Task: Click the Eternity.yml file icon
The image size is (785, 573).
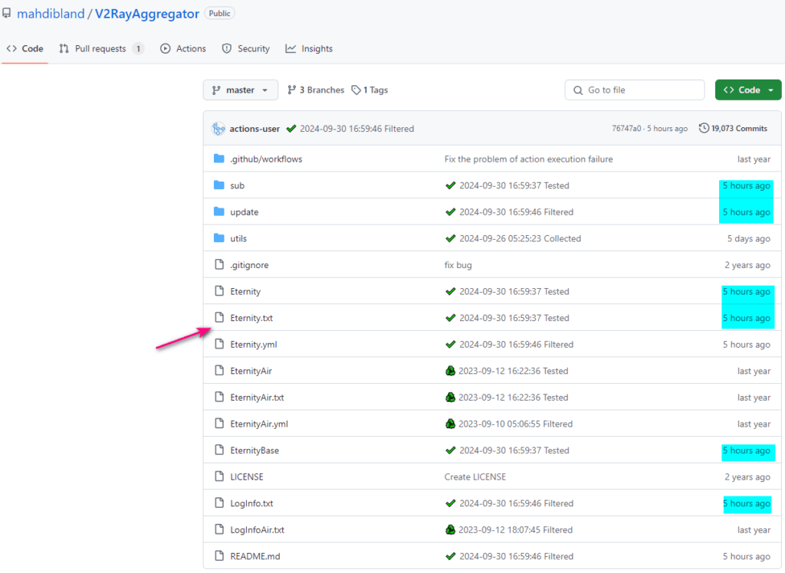Action: (x=218, y=344)
